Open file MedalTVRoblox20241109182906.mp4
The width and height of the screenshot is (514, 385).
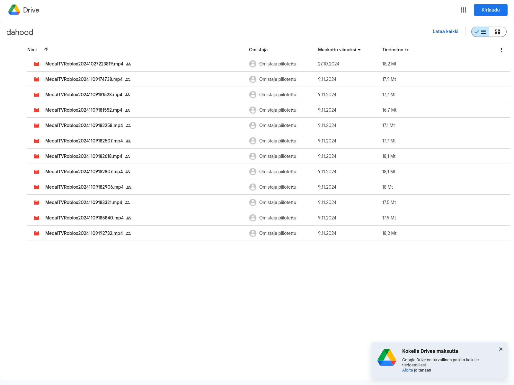84,187
